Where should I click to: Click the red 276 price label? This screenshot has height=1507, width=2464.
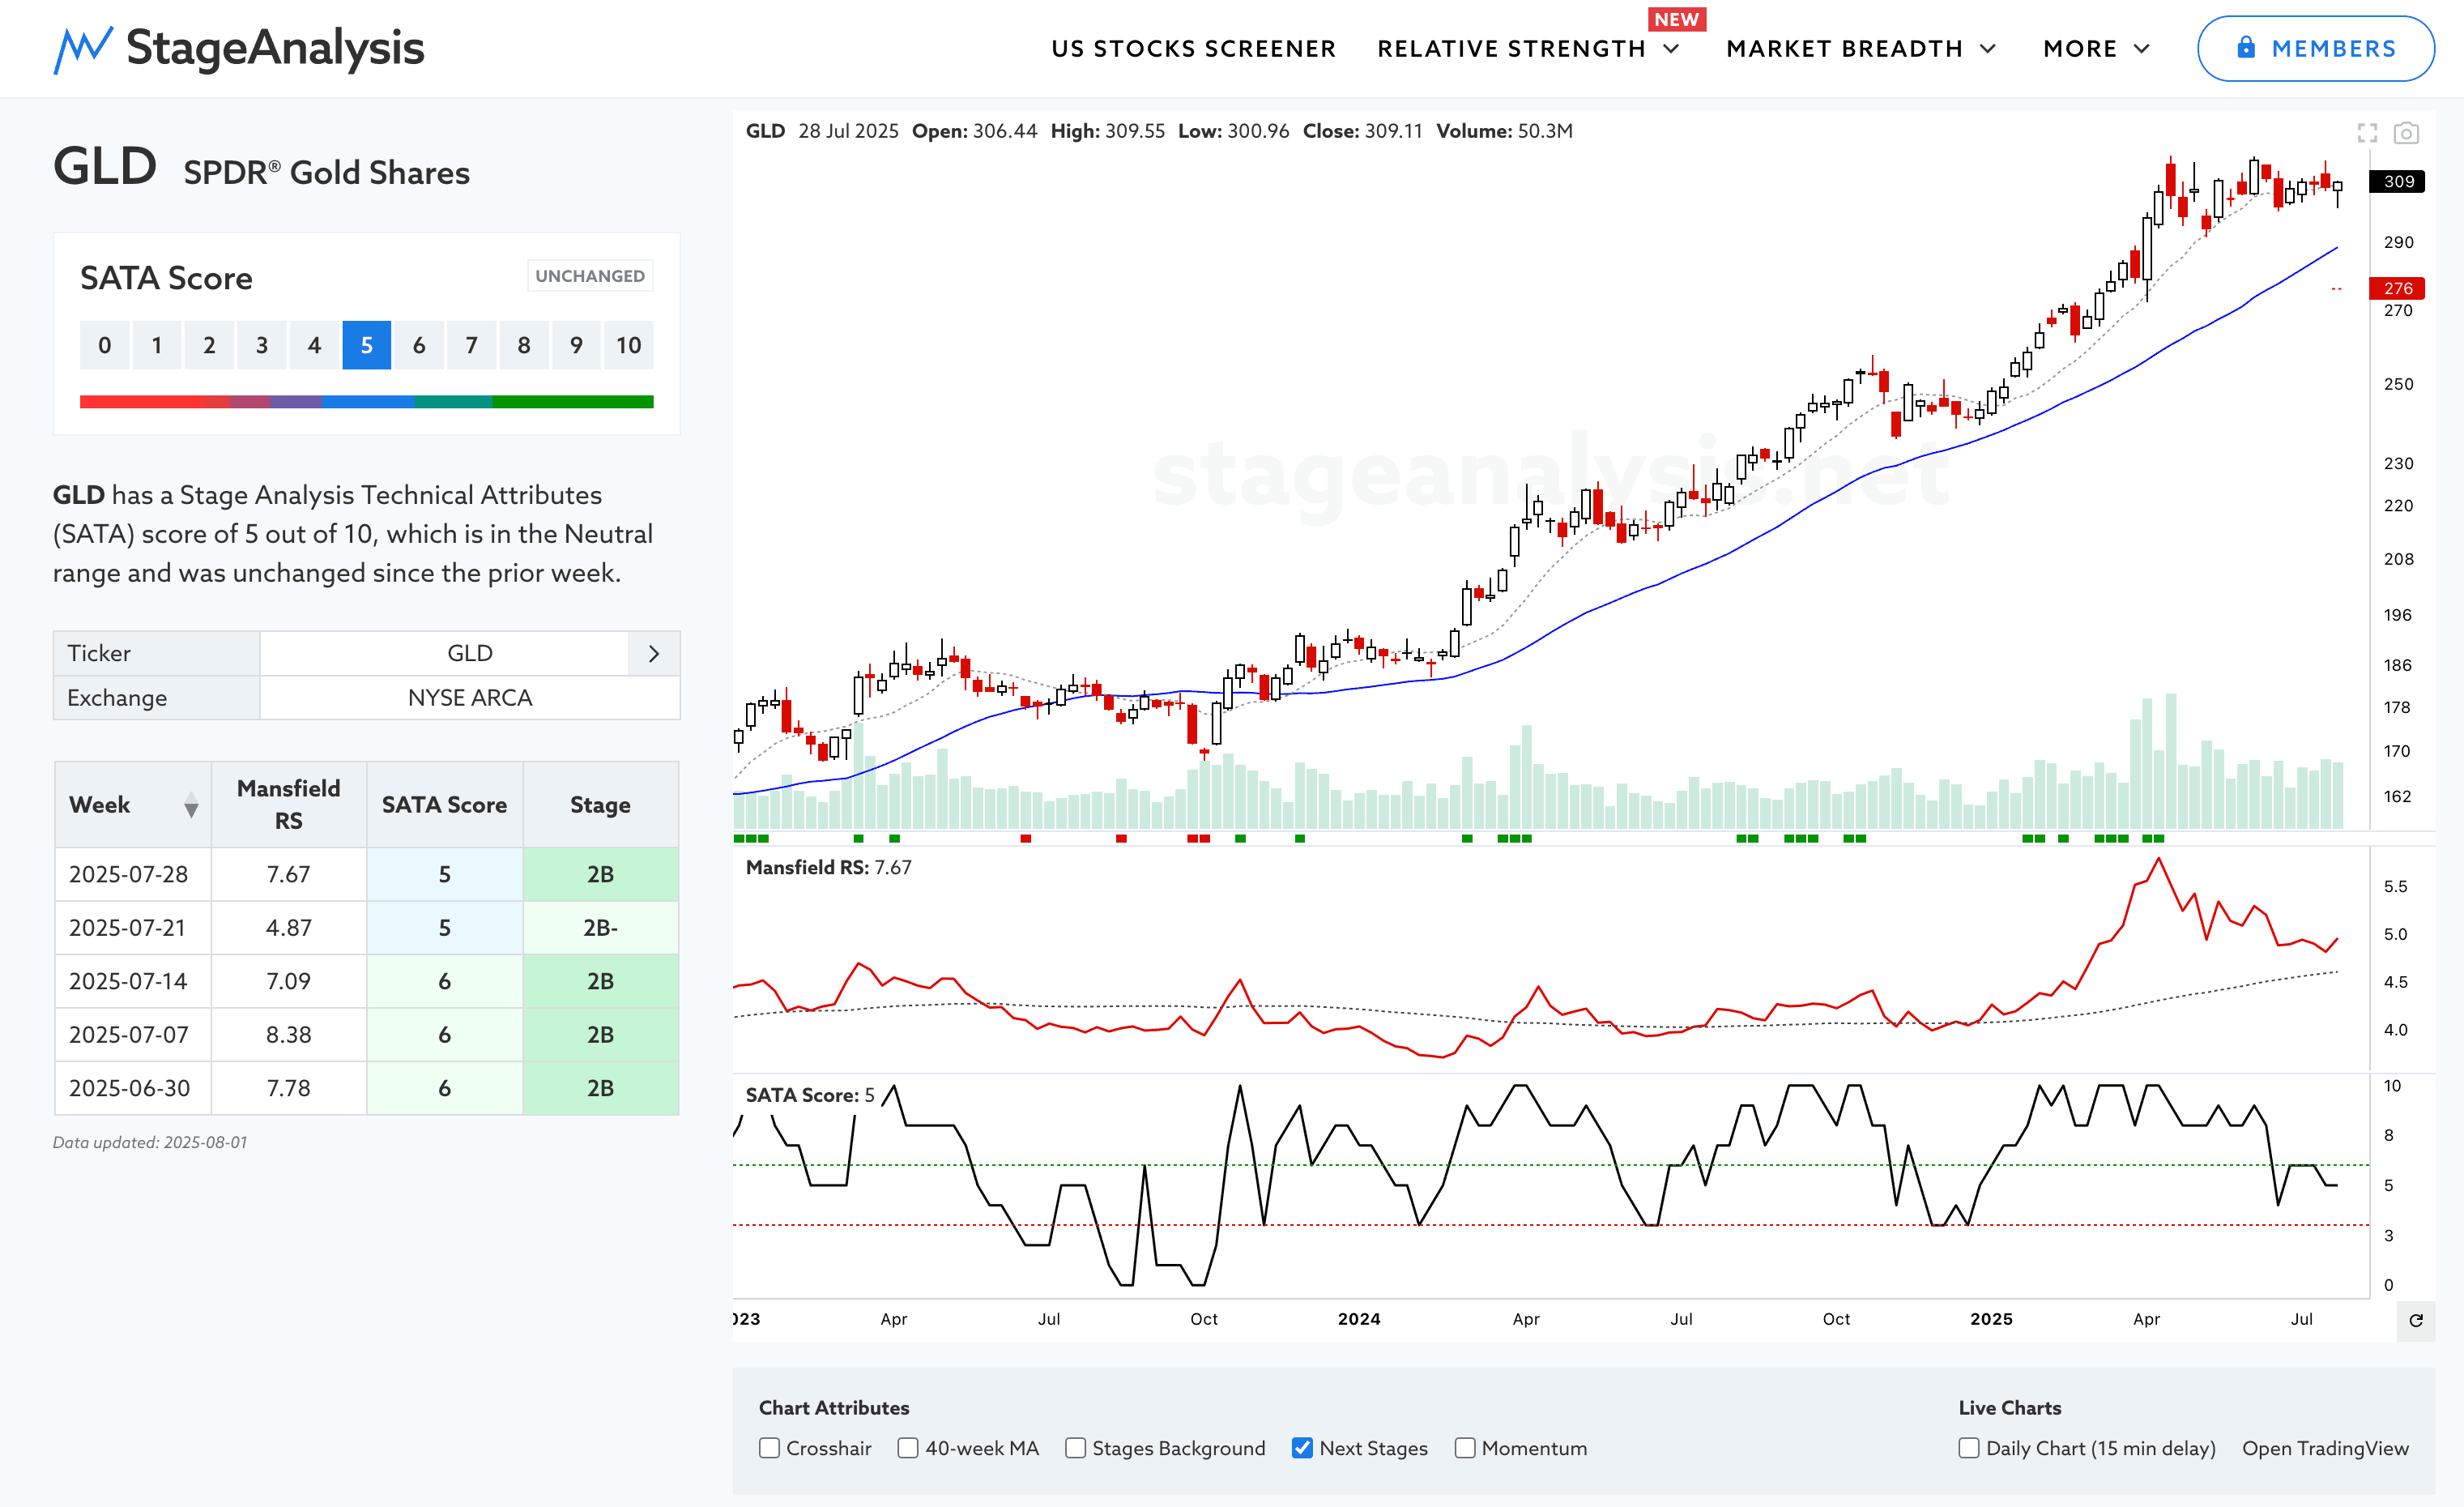click(x=2398, y=288)
